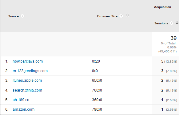Click the 5 sessions value for barclays
This screenshot has height=115, width=179.
click(162, 61)
